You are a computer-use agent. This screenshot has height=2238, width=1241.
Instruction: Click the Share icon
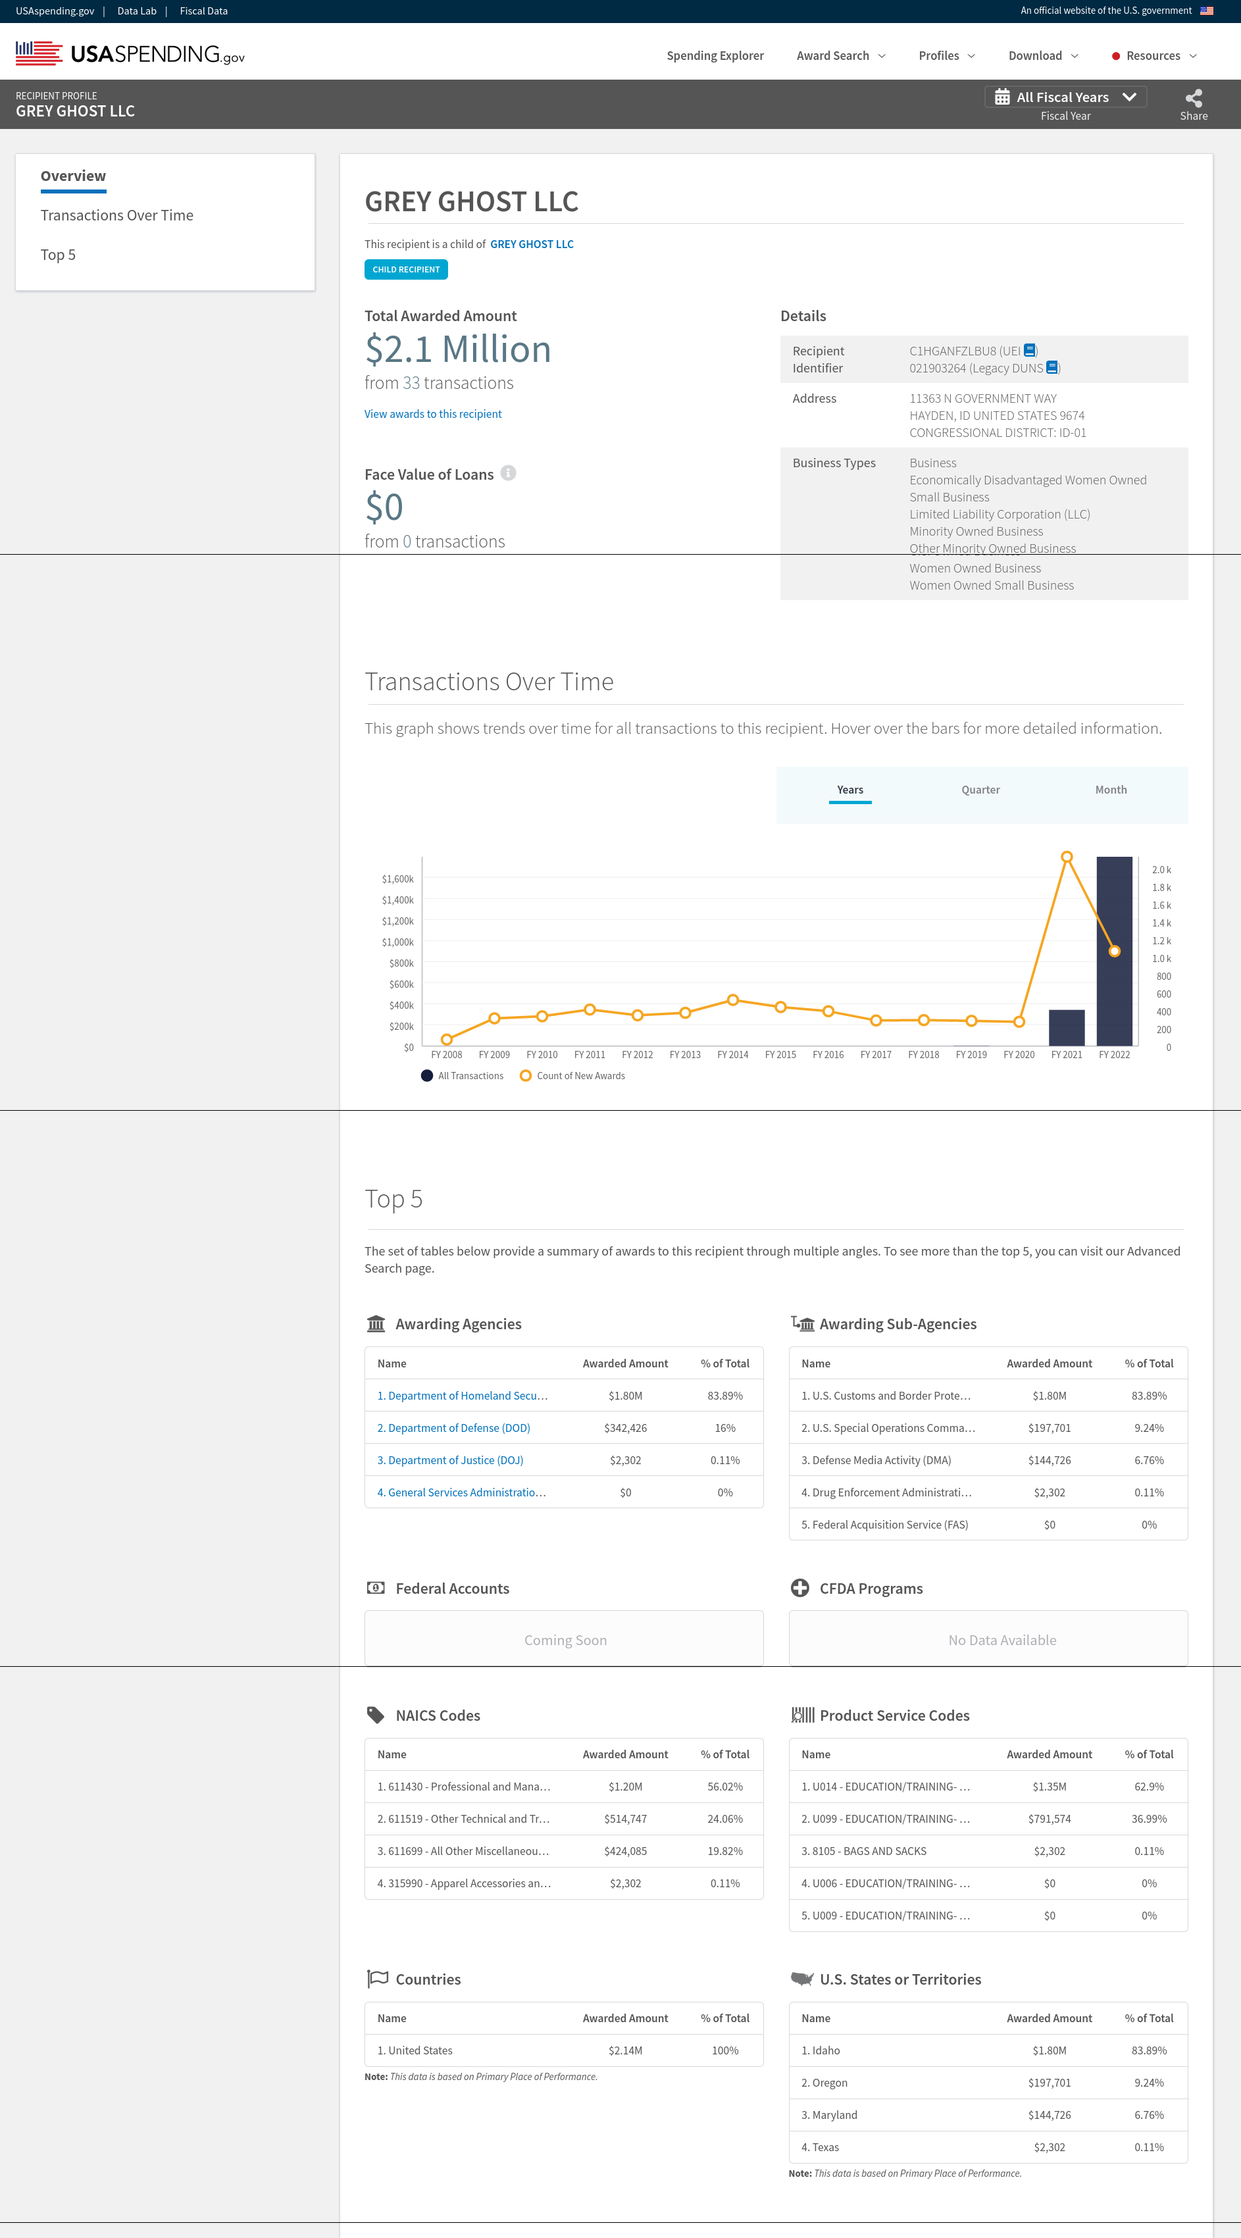1193,98
